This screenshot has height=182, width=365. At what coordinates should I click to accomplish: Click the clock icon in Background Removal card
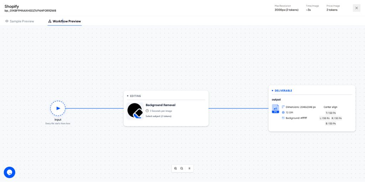[147, 111]
